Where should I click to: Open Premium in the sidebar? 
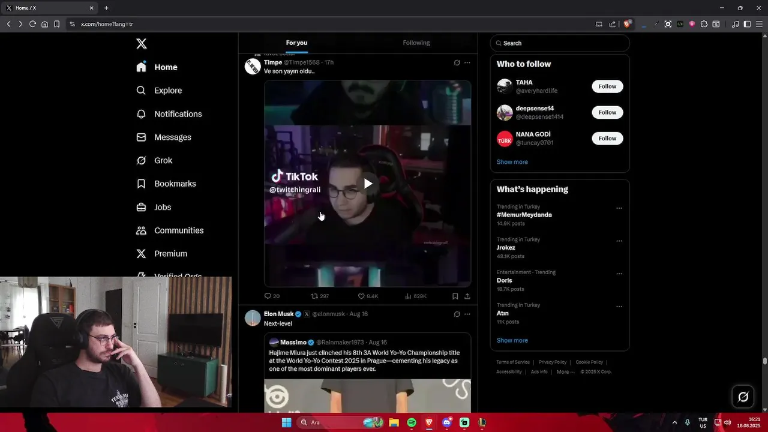tap(161, 254)
